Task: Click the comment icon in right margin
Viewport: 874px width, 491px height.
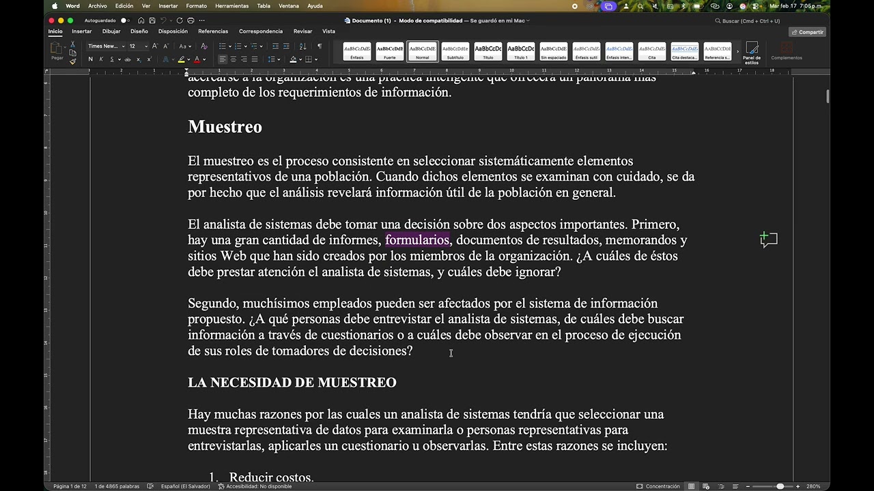Action: pyautogui.click(x=769, y=239)
